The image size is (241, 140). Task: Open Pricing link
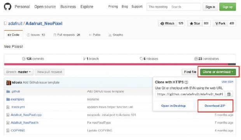point(113,7)
